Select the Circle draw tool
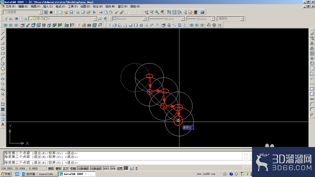The width and height of the screenshot is (315, 177). pos(3,64)
